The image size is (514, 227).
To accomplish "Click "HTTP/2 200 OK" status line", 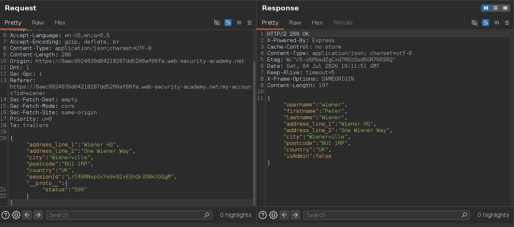I will pyautogui.click(x=288, y=34).
